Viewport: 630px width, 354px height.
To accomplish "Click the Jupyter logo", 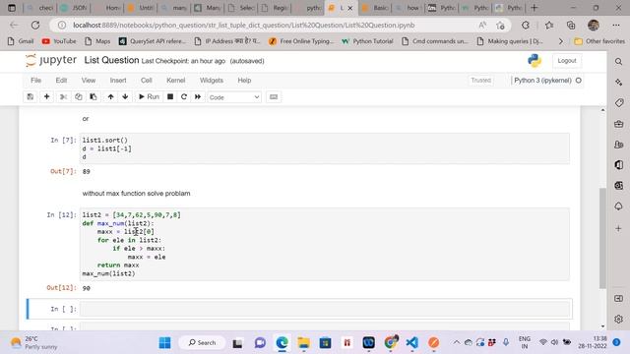I will (x=51, y=60).
